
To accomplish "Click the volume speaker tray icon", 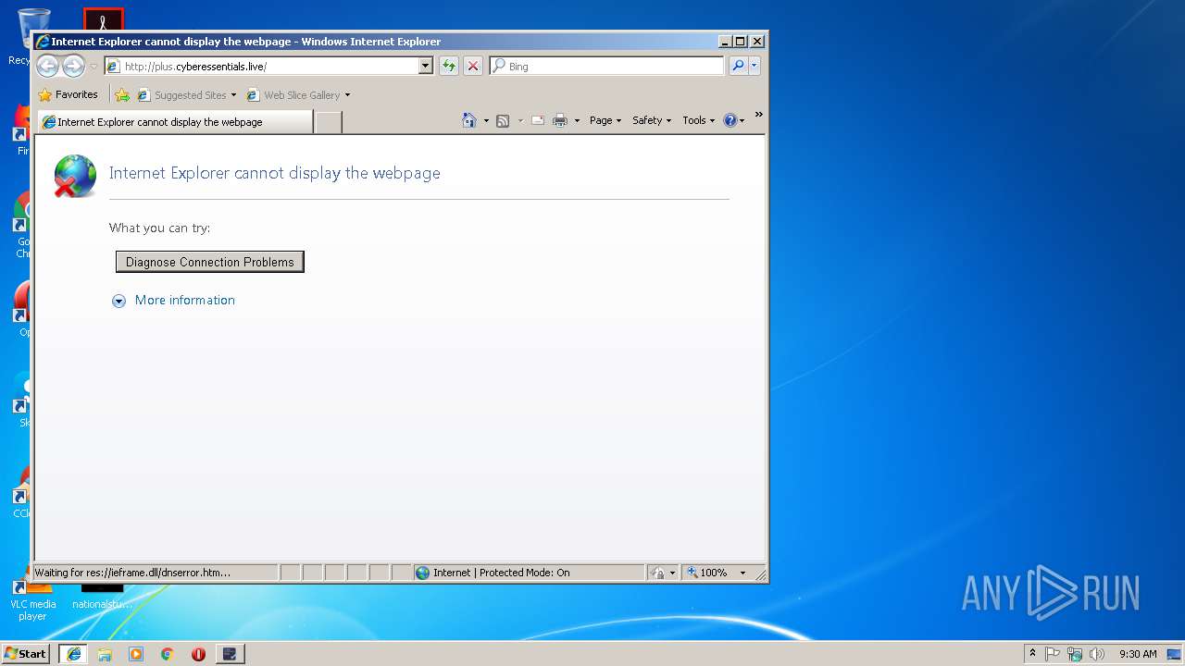I will tap(1097, 654).
